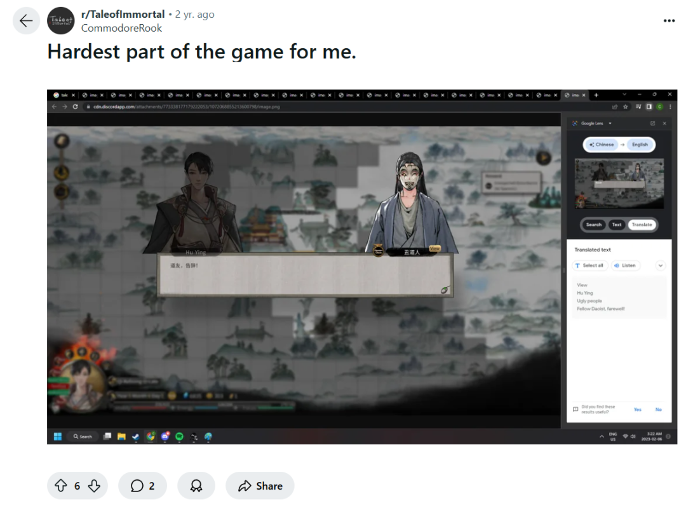
Task: Open a new Chrome tab with the plus
Action: [x=596, y=95]
